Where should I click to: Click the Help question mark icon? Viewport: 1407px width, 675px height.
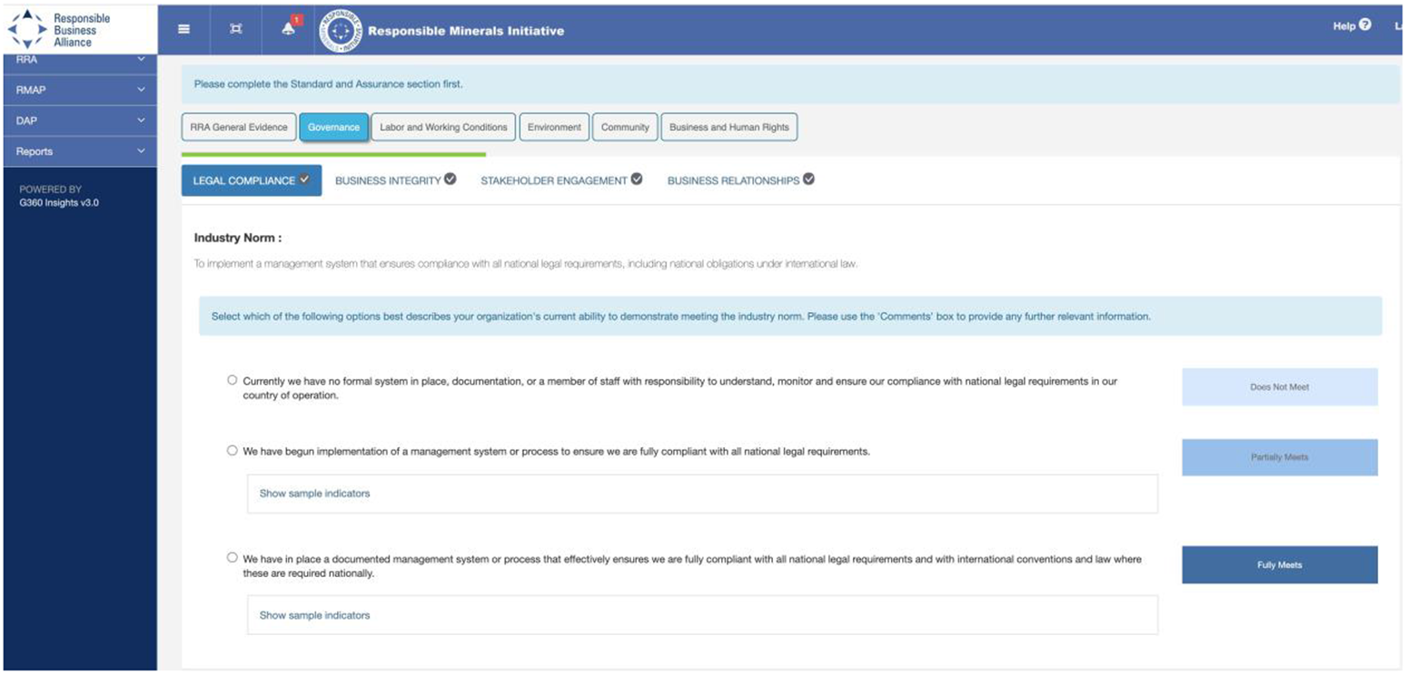point(1364,25)
